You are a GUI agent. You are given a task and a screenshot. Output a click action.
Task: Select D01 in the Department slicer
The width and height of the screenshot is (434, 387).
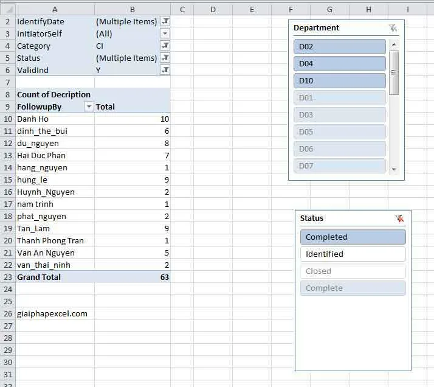tap(340, 98)
